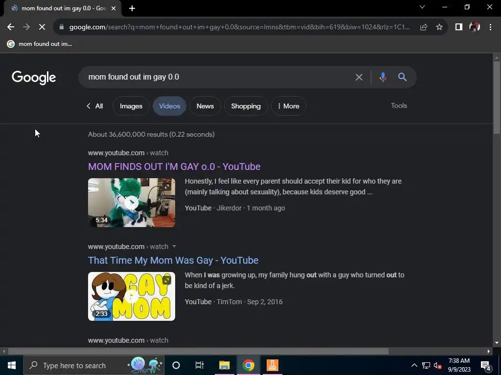This screenshot has width=501, height=375.
Task: Open the Windows Start menu
Action: (x=12, y=365)
